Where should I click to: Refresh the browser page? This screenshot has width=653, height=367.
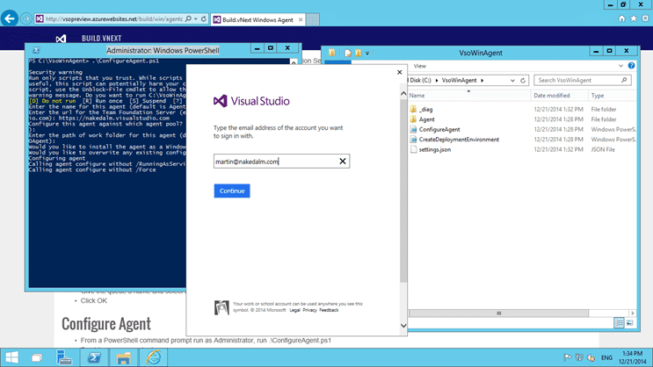[x=204, y=18]
